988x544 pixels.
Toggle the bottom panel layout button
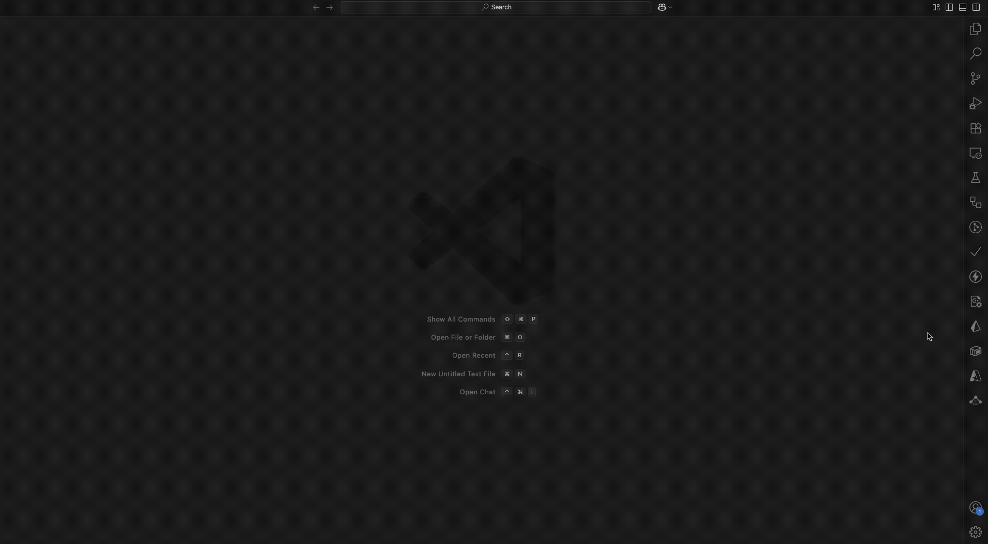click(963, 7)
